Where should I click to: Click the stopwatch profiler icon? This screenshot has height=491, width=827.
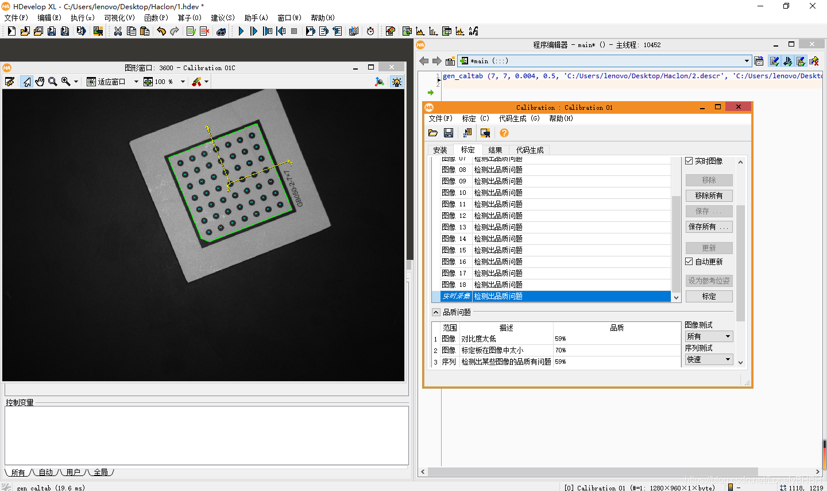pyautogui.click(x=370, y=31)
